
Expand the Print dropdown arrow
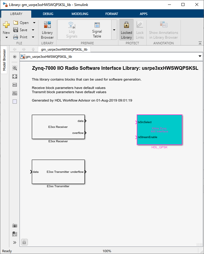pos(33,37)
